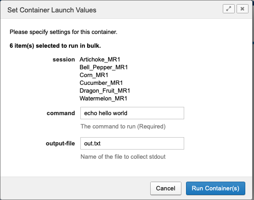This screenshot has height=200, width=254.
Task: Click the Cucumber_MR1 session name
Action: tap(101, 83)
